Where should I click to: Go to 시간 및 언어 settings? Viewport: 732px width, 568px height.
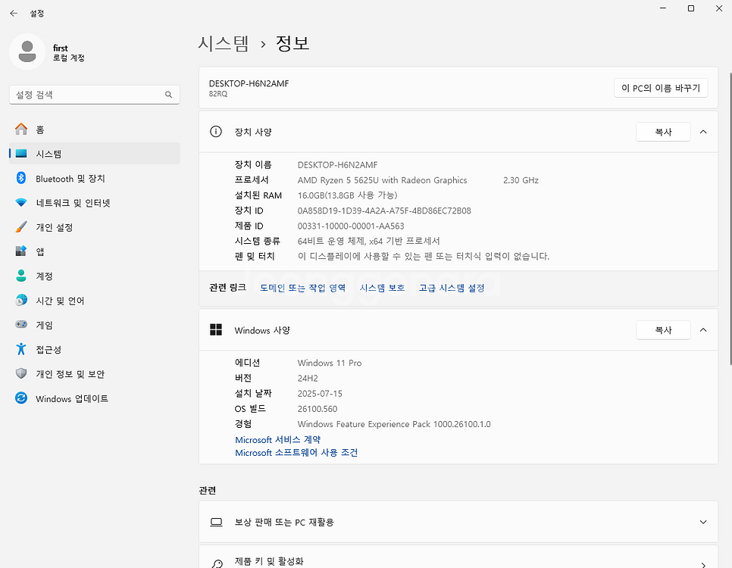pyautogui.click(x=94, y=301)
